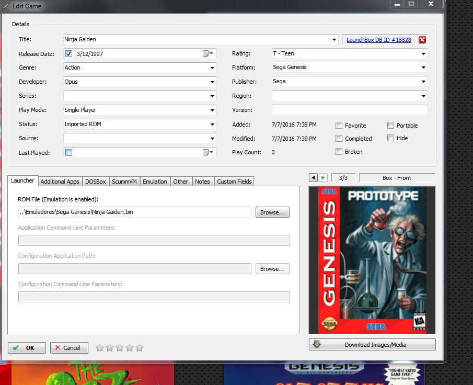The image size is (473, 385).
Task: Tick the Portable checkbox
Action: tap(390, 126)
